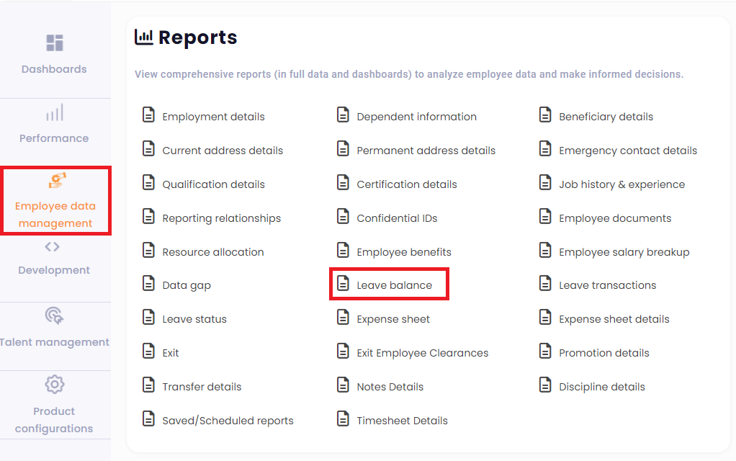736x461 pixels.
Task: Open the Employee salary breakup report
Action: click(624, 252)
